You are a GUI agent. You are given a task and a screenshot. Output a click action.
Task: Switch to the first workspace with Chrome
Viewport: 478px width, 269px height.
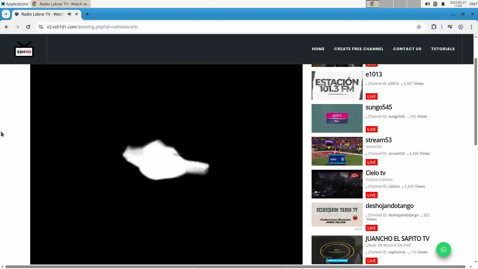[373, 4]
